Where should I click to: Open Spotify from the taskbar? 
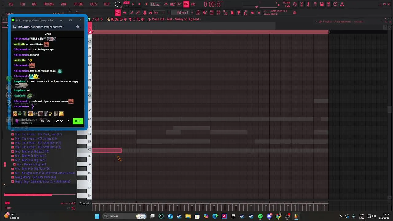[260, 216]
